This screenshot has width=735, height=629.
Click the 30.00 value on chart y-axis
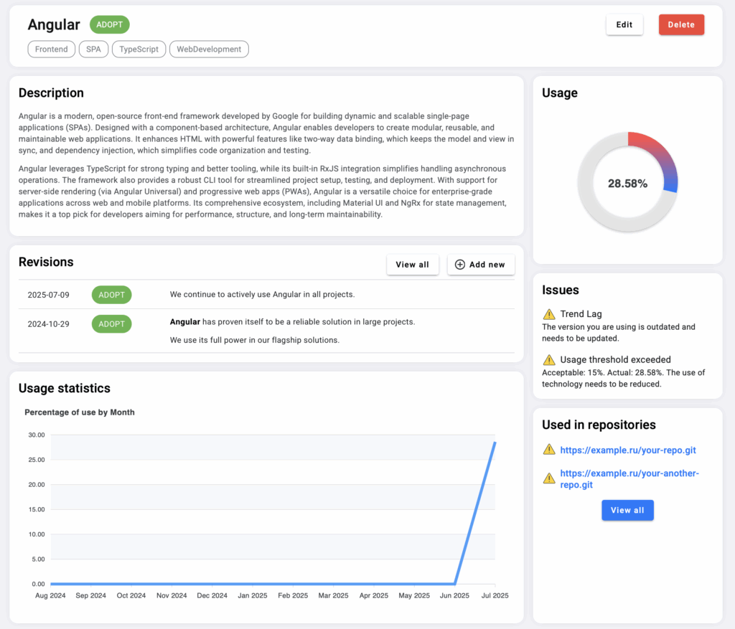[37, 435]
